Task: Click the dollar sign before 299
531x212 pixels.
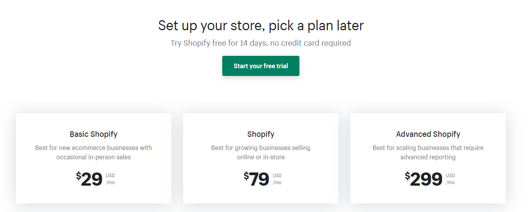Action: coord(407,176)
